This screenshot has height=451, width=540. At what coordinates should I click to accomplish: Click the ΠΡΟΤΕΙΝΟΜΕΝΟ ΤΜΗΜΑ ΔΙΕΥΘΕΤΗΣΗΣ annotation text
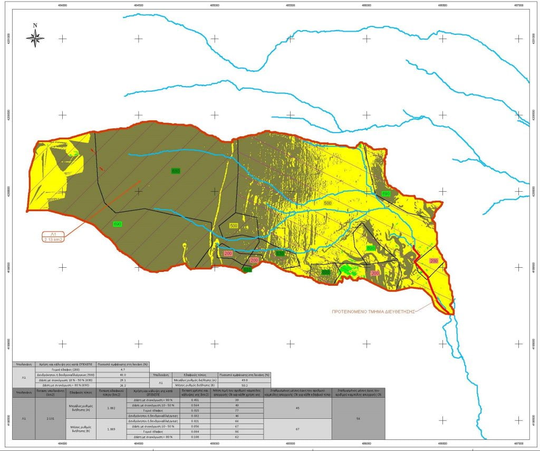374,312
